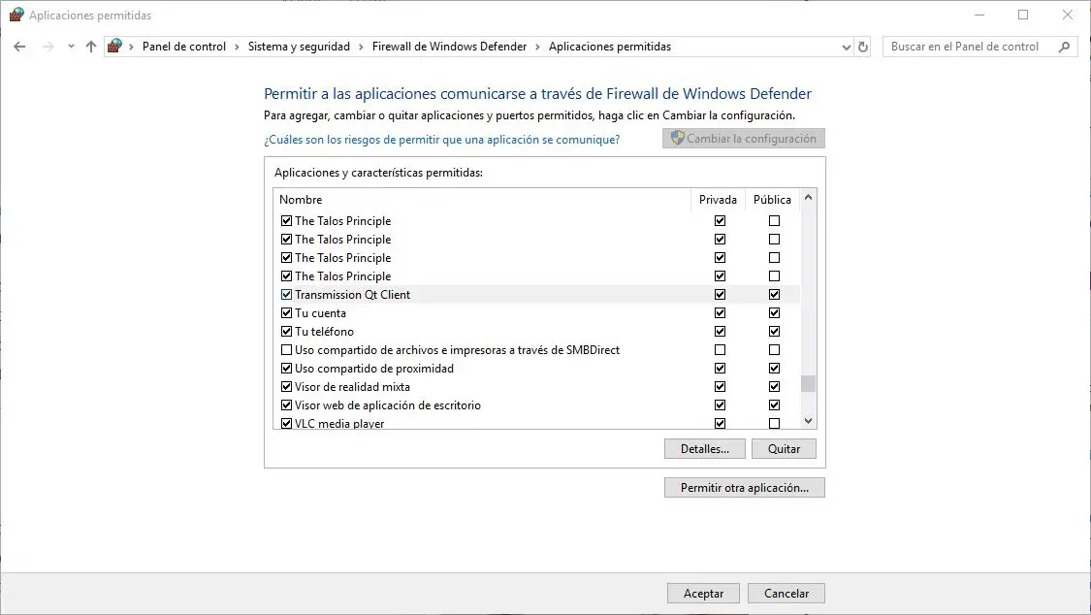Open the risks of allowing apps link
The height and width of the screenshot is (615, 1091).
(441, 140)
